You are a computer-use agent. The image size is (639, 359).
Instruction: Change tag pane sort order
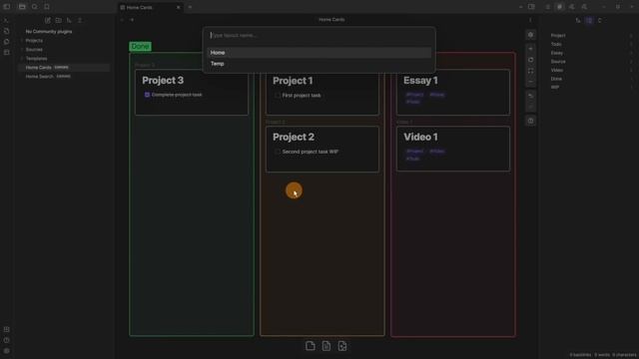578,20
